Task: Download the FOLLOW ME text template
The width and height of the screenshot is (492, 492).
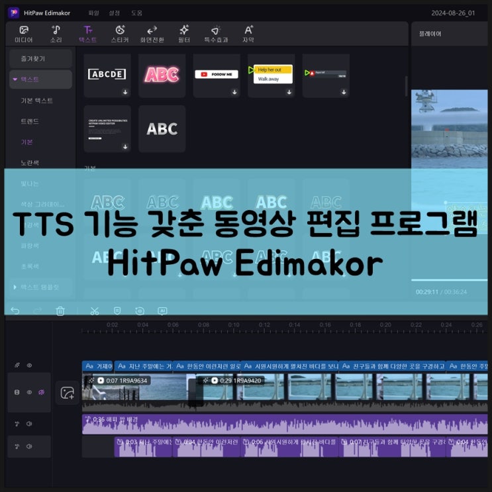Action: tap(234, 92)
